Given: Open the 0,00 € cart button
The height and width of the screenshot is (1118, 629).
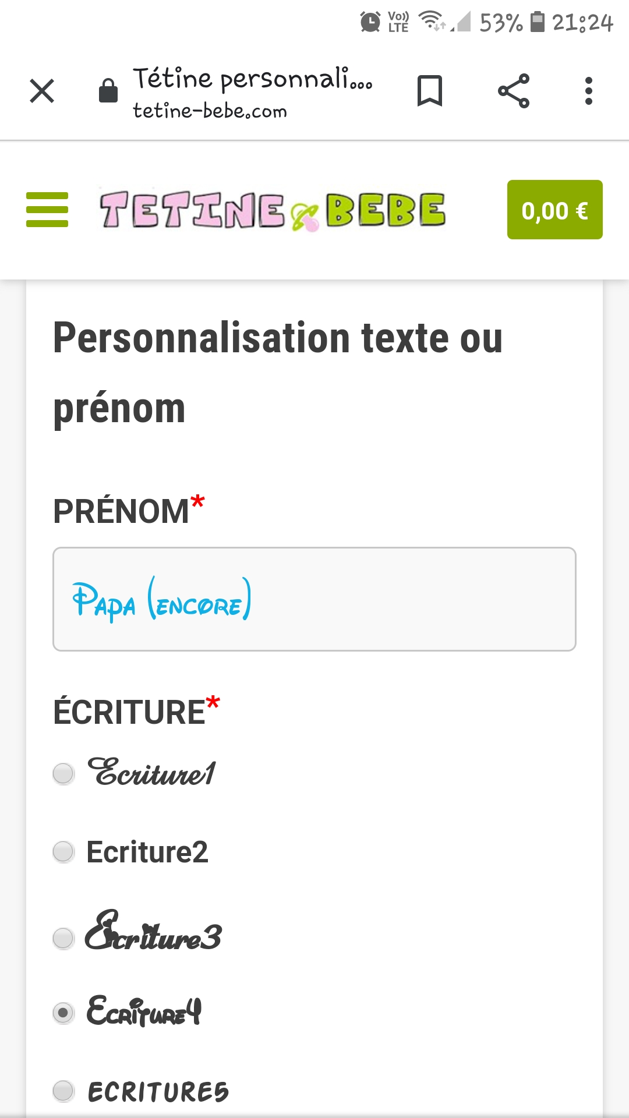Looking at the screenshot, I should tap(554, 210).
